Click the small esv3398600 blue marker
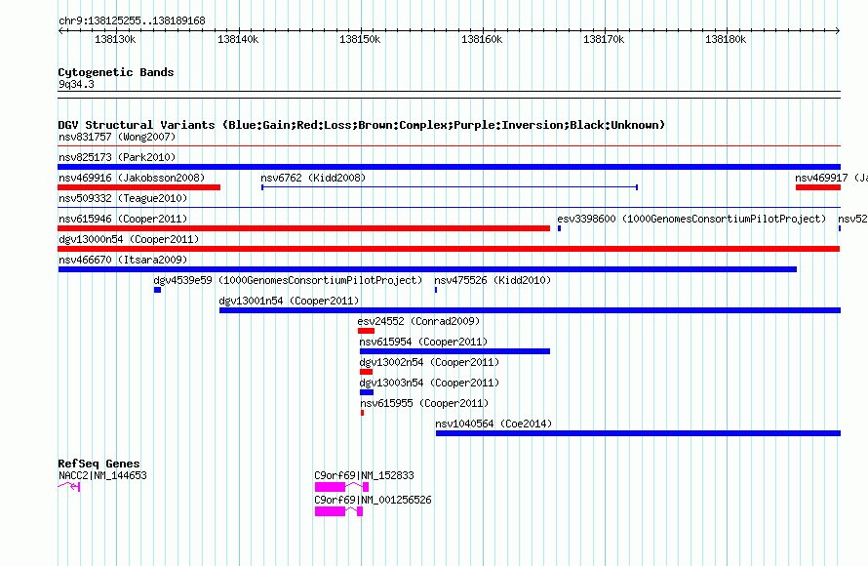Image resolution: width=868 pixels, height=566 pixels. (x=559, y=228)
